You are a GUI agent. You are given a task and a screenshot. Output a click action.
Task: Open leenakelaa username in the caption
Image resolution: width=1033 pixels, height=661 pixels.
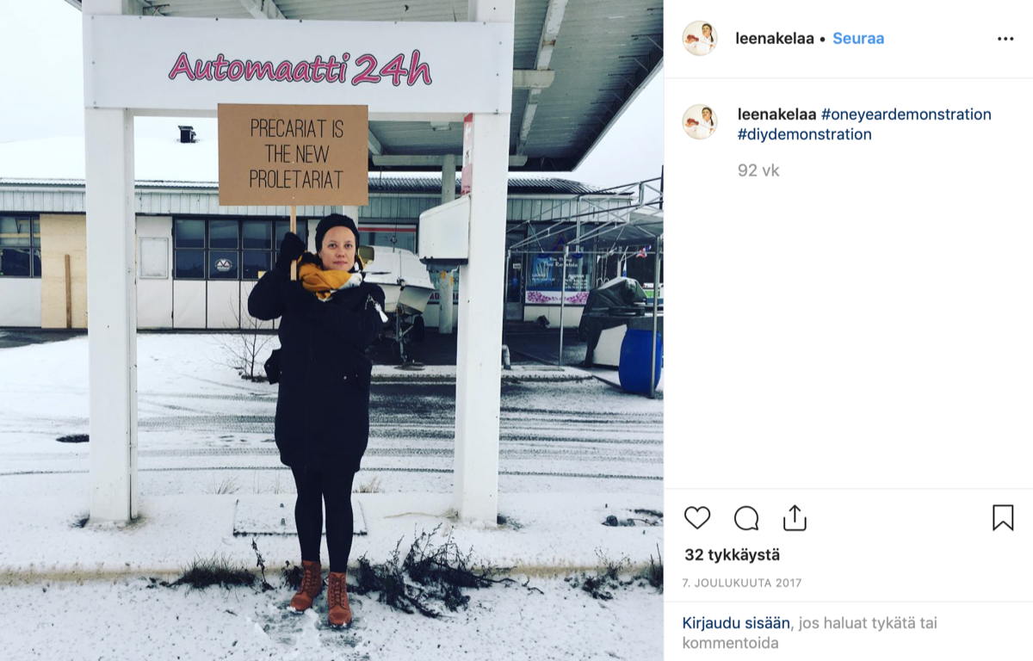click(777, 114)
